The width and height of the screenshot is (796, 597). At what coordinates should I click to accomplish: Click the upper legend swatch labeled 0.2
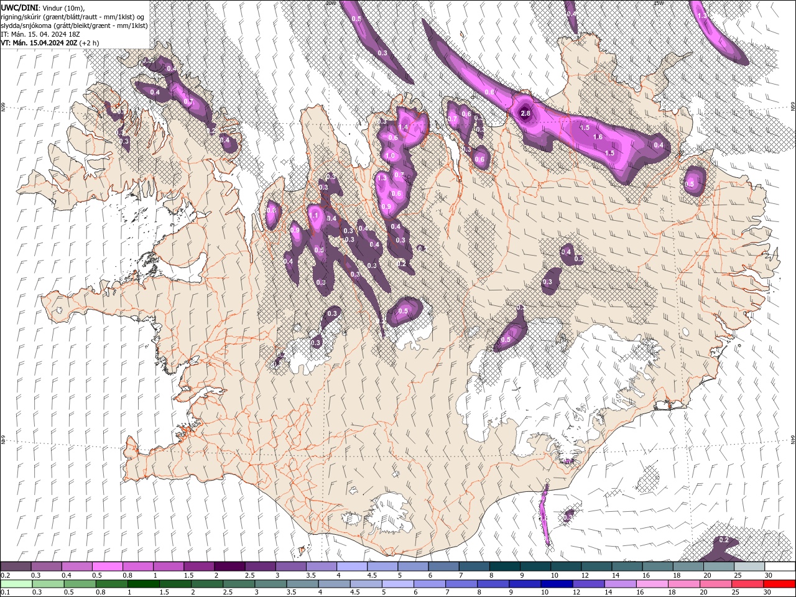pos(16,567)
